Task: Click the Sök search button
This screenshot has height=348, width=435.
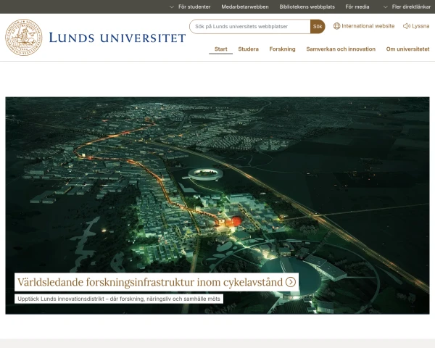Action: point(318,27)
